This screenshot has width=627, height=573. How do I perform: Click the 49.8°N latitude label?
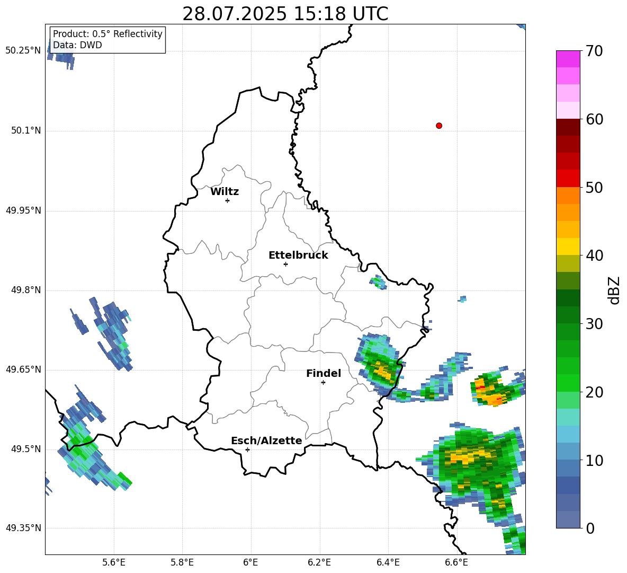(x=26, y=290)
